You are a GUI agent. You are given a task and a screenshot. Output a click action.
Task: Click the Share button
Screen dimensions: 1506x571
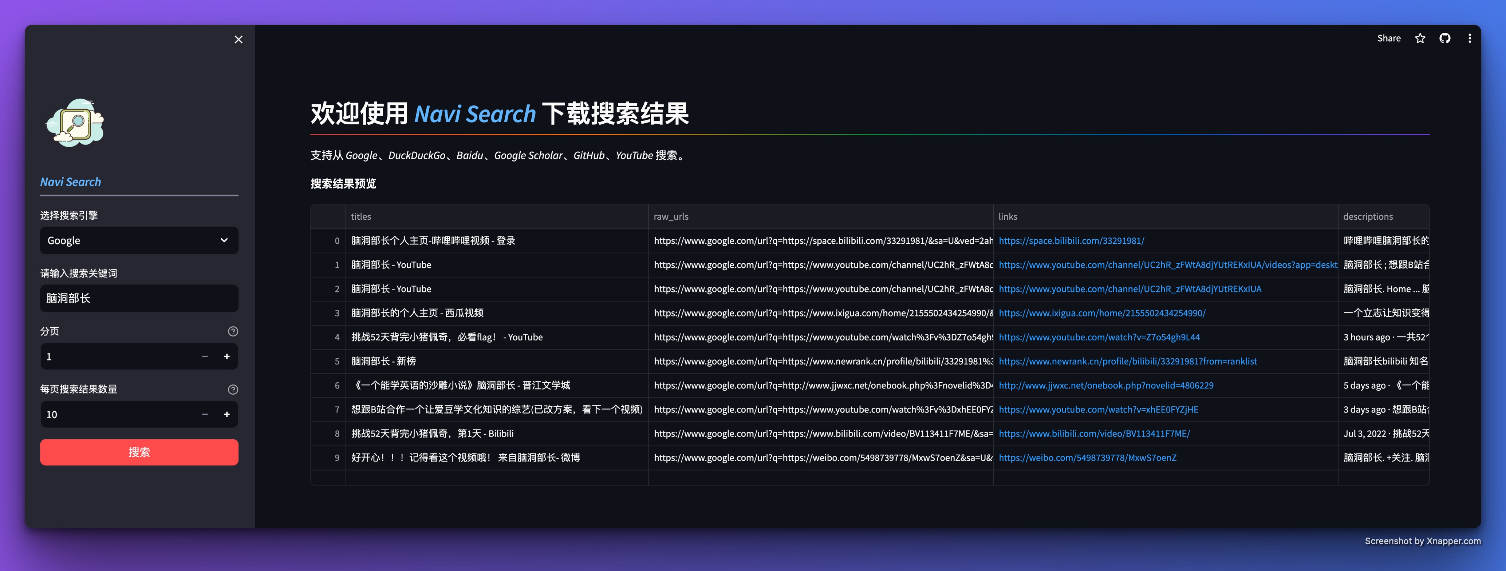click(x=1388, y=39)
